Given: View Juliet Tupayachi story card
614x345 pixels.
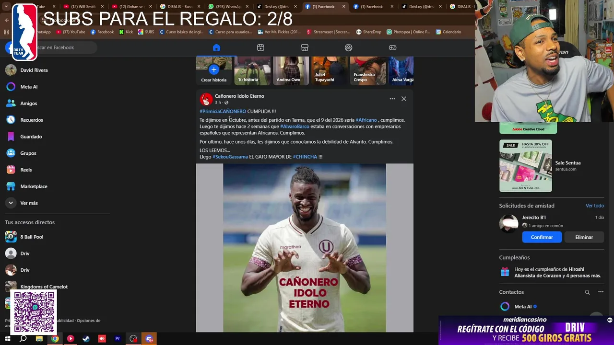Looking at the screenshot, I should click(330, 70).
